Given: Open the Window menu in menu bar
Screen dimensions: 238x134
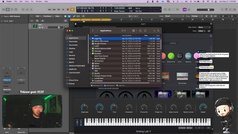Looking at the screenshot, I should pyautogui.click(x=39, y=1).
